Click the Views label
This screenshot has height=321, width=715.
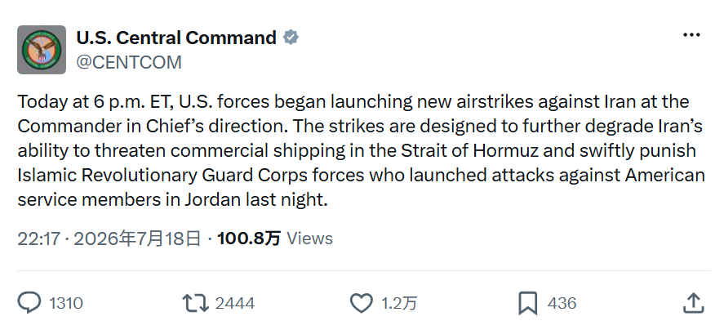point(309,239)
